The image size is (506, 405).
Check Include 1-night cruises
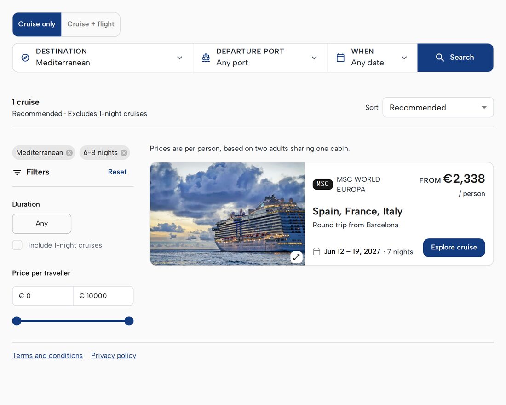17,245
